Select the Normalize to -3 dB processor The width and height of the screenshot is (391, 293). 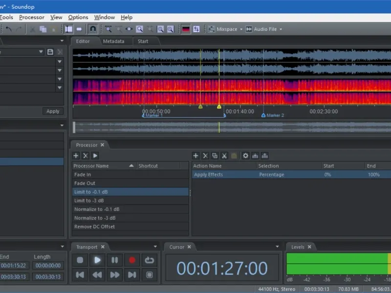(95, 218)
